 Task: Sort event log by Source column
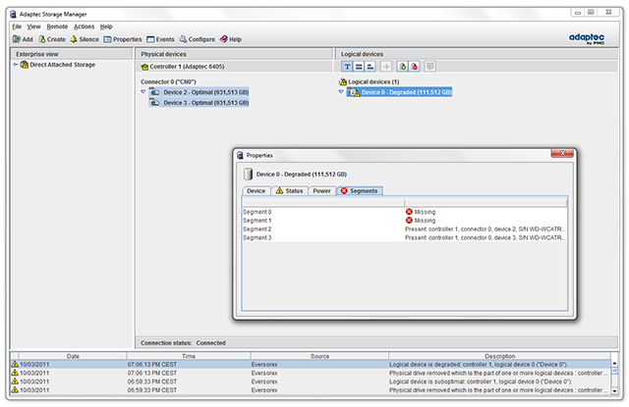pos(319,356)
